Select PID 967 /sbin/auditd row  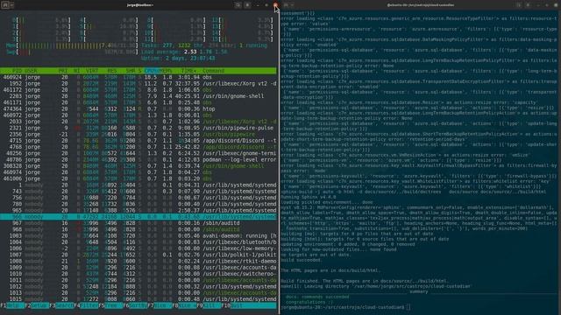(x=138, y=223)
